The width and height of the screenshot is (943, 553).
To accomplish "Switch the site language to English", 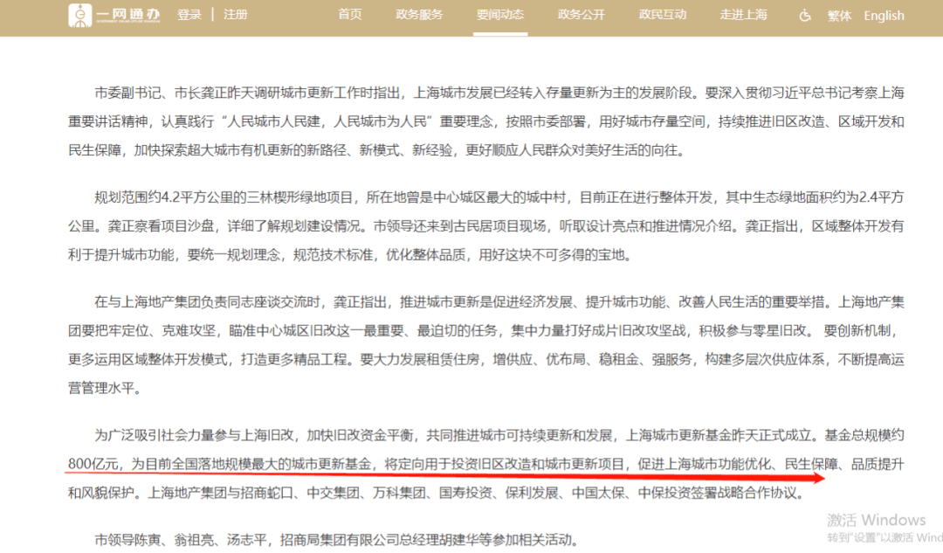I will tap(884, 15).
